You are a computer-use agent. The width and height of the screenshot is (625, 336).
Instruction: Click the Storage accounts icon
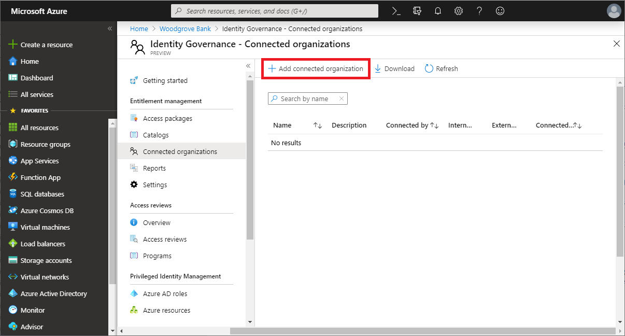click(x=13, y=260)
